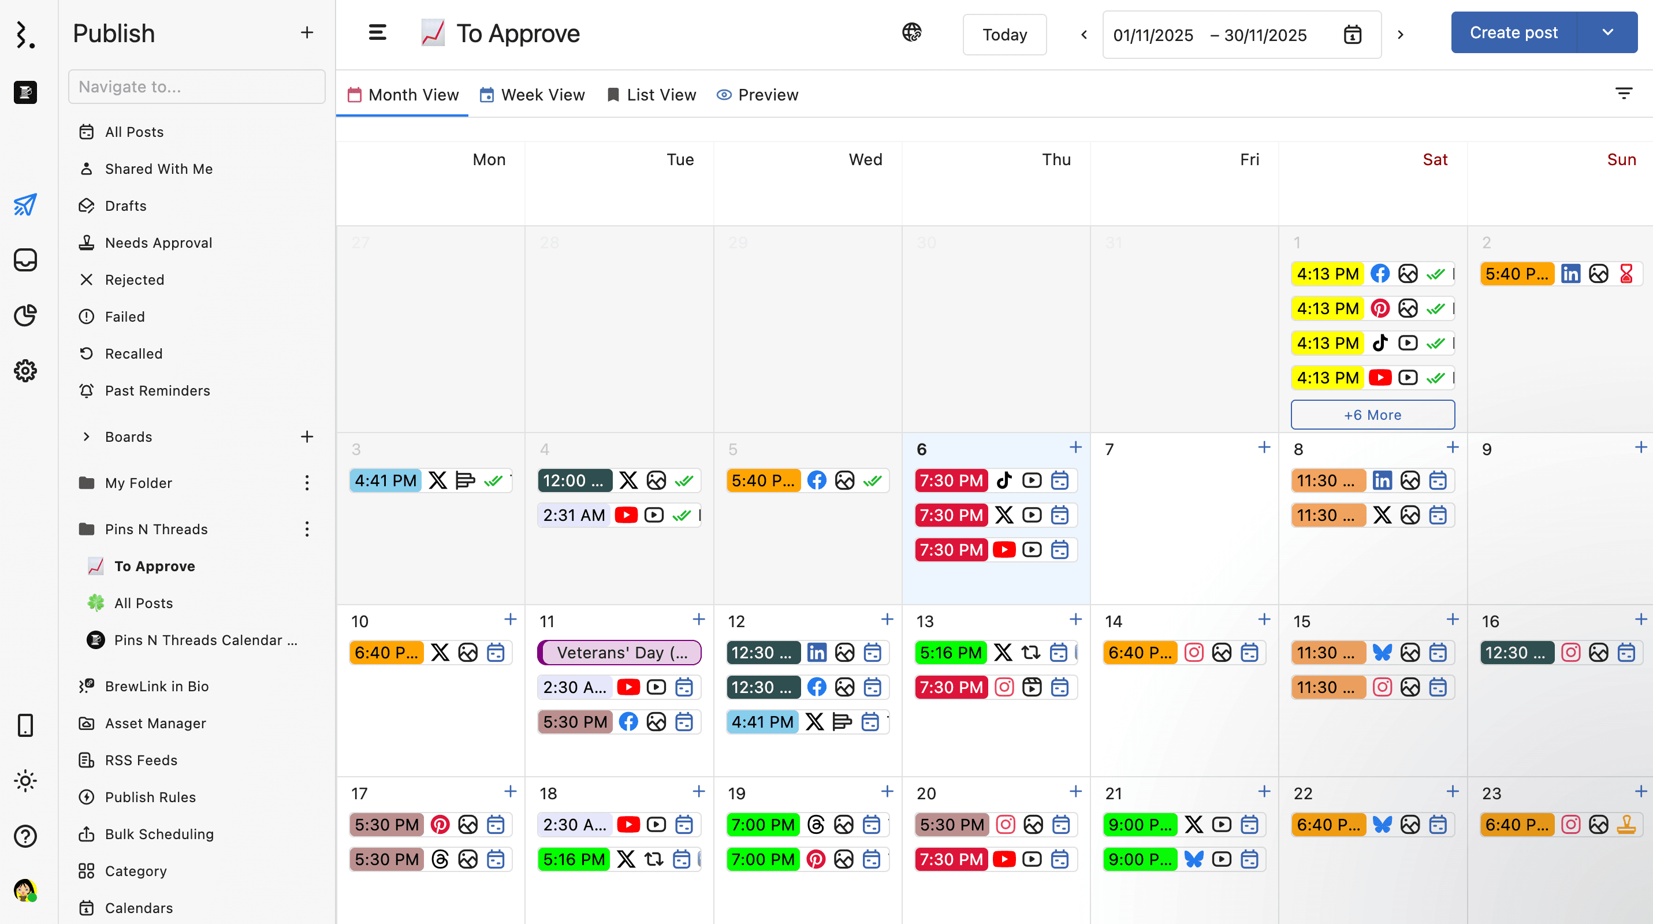Click the Today button
The image size is (1653, 924).
1004,35
